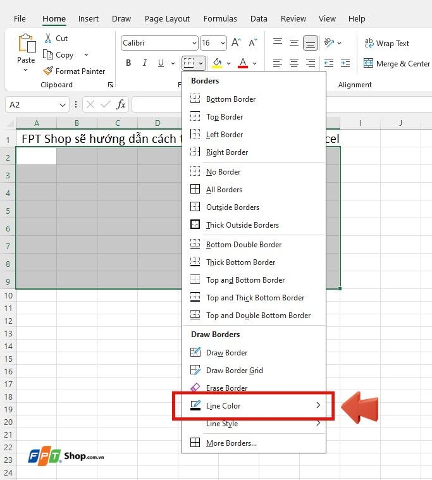This screenshot has width=432, height=480.
Task: Open the Line Style submenu
Action: (x=254, y=423)
